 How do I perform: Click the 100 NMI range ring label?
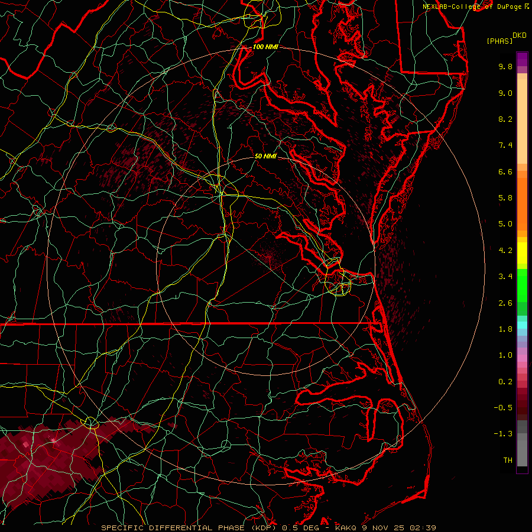[265, 47]
